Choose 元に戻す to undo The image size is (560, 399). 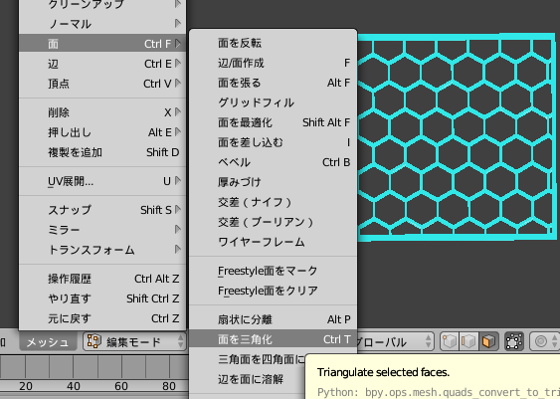point(102,318)
